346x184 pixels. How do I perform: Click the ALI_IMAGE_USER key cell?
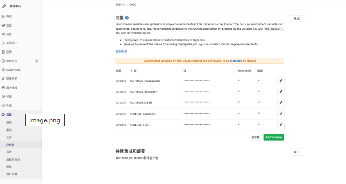(x=140, y=103)
